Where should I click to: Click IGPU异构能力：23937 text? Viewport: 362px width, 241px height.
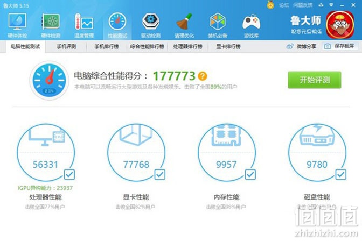point(45,188)
